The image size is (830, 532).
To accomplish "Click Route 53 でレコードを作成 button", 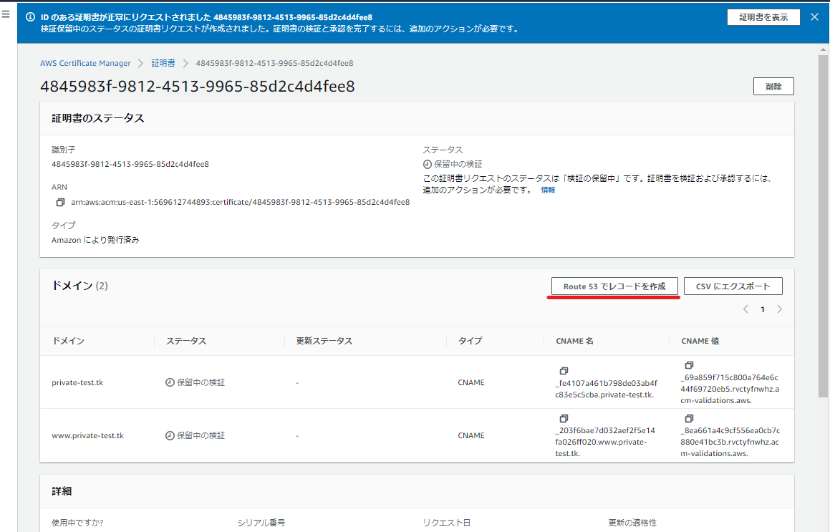I will click(x=614, y=286).
